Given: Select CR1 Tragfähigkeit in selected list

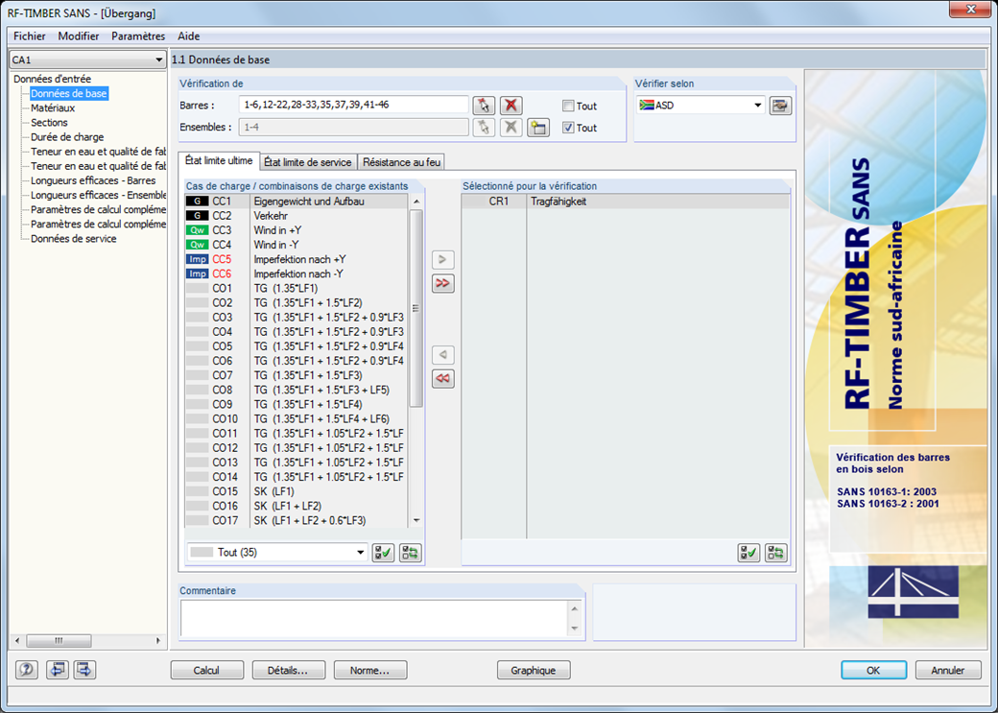Looking at the screenshot, I should pos(625,202).
